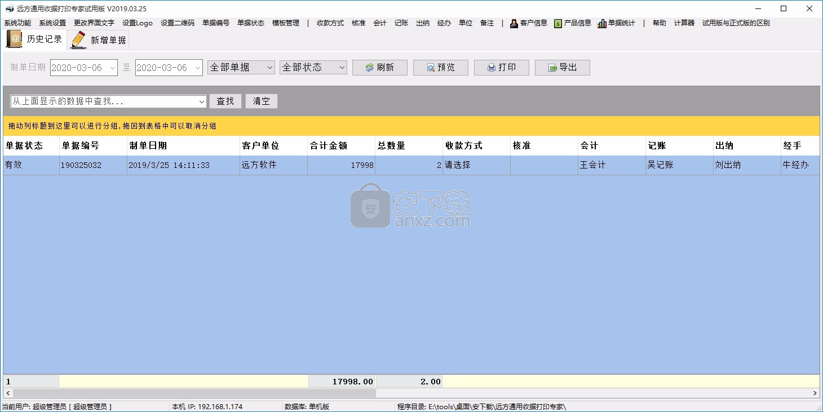This screenshot has height=412, width=823.
Task: Open the 经办 menu item
Action: (444, 23)
